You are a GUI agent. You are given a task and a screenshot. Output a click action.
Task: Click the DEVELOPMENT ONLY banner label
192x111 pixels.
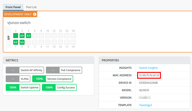click(18, 14)
